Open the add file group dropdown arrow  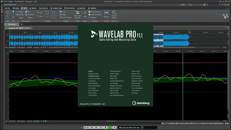click(24, 24)
